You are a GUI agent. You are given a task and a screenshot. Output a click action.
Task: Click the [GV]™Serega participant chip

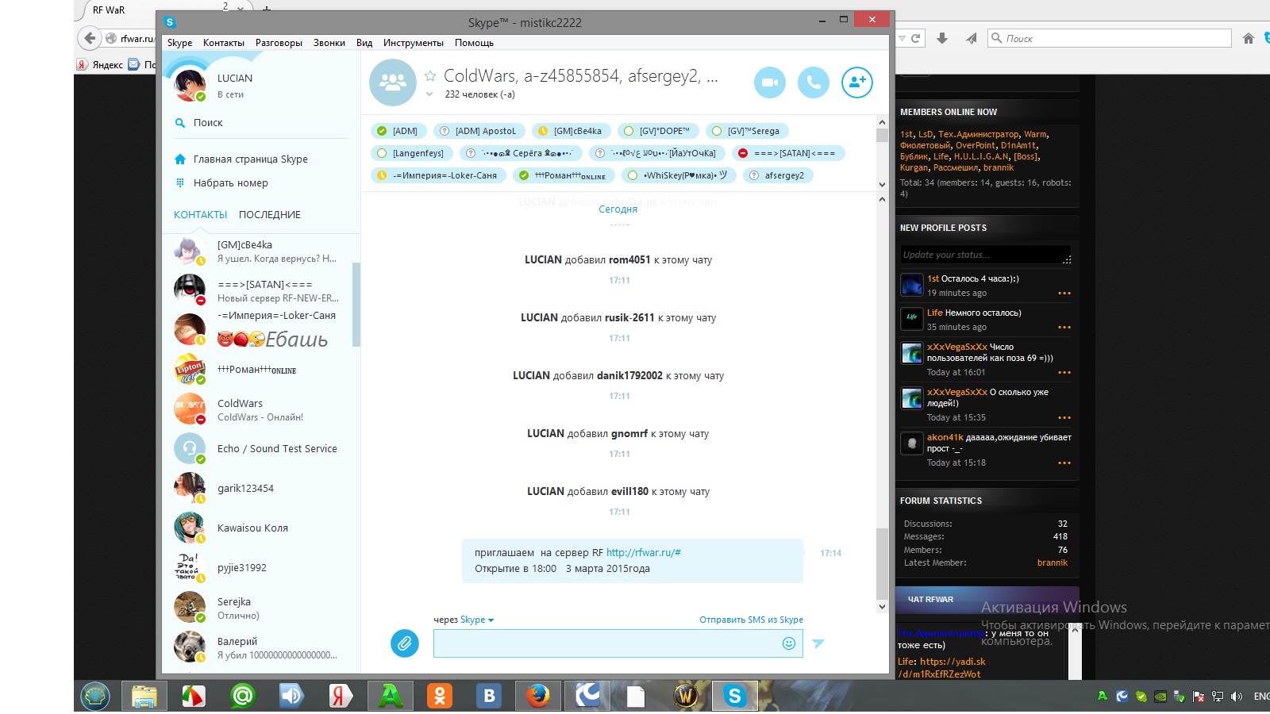[747, 131]
